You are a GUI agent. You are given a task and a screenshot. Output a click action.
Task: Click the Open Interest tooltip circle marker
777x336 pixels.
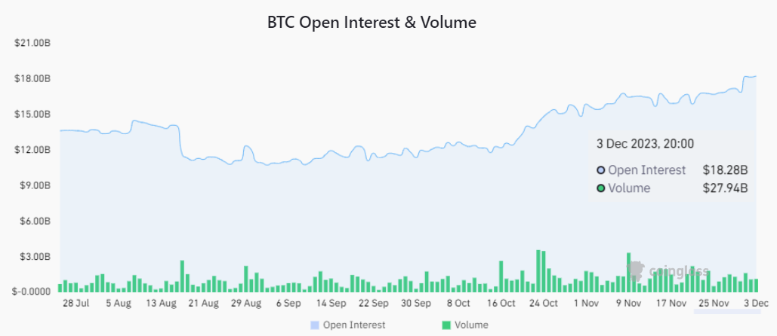click(601, 170)
